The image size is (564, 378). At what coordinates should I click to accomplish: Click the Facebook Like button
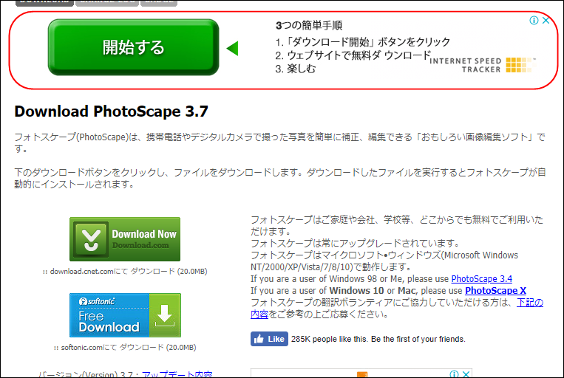pyautogui.click(x=269, y=339)
